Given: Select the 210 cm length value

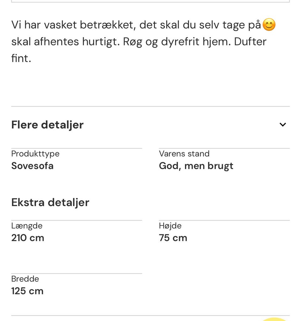Looking at the screenshot, I should pyautogui.click(x=28, y=238).
